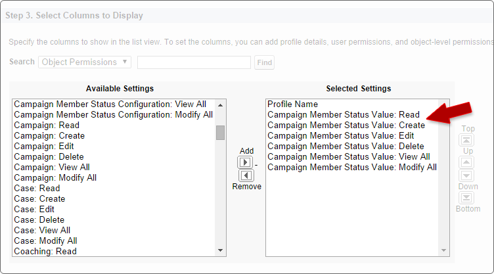Select Campaign Member Status Value: Read
Image resolution: width=494 pixels, height=274 pixels.
click(x=344, y=115)
